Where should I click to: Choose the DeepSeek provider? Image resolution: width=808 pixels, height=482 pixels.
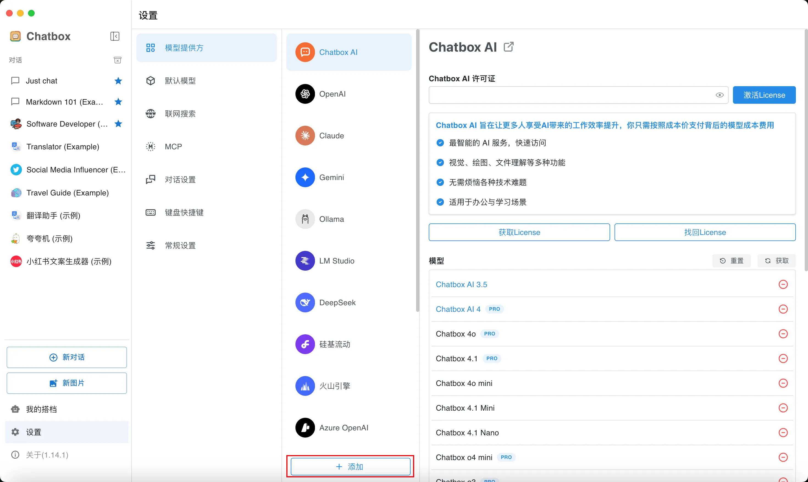337,302
